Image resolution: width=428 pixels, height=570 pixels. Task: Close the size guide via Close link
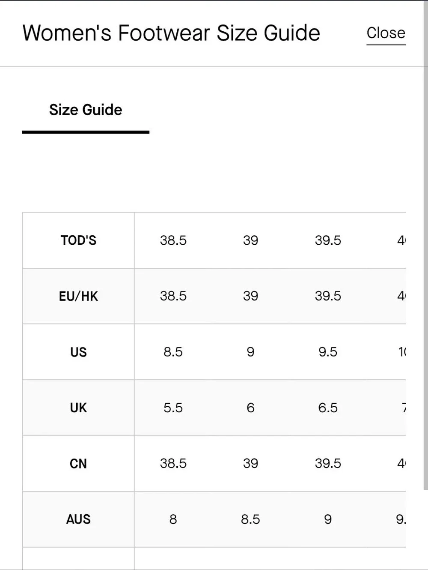[386, 33]
